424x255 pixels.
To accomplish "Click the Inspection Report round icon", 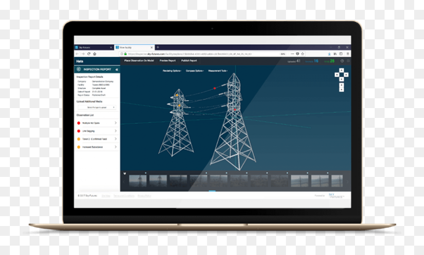I will coord(79,69).
